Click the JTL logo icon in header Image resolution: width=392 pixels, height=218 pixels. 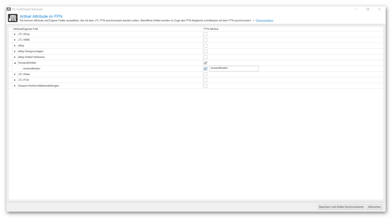(x=13, y=18)
